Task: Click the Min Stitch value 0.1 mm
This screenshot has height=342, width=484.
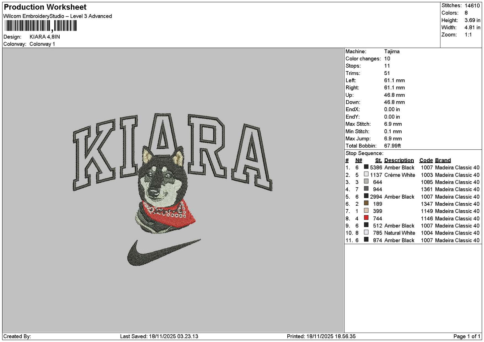Action: tap(393, 131)
